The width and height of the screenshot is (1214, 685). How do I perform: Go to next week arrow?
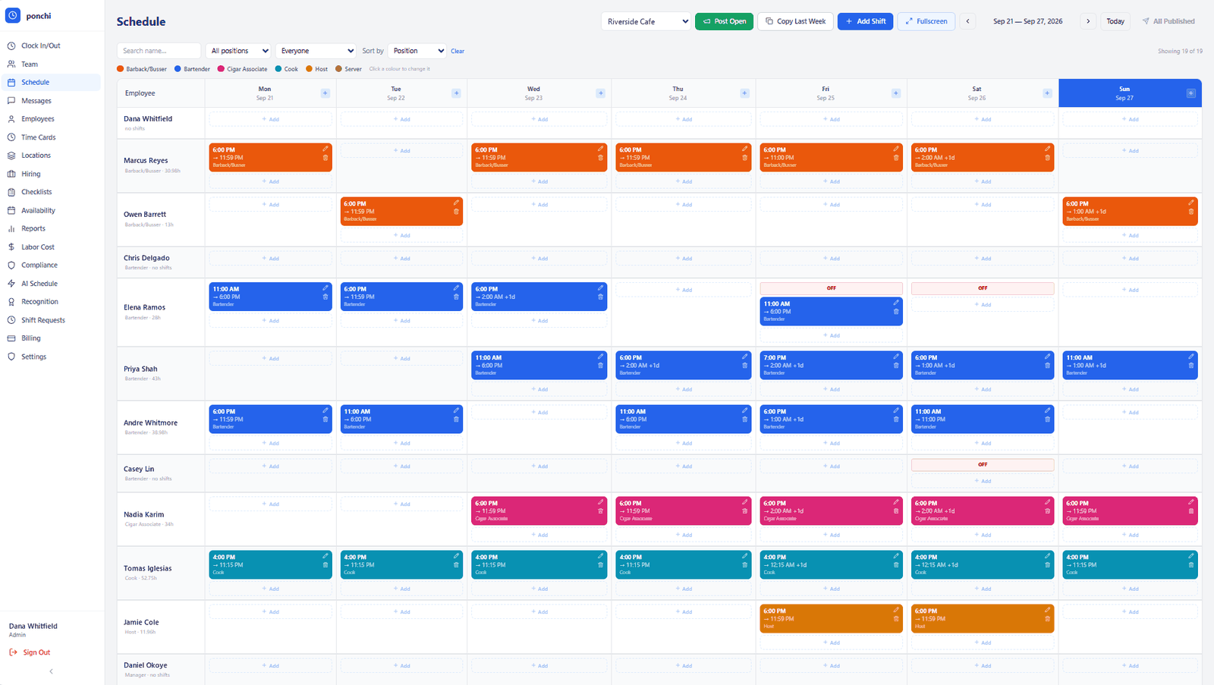(x=1088, y=21)
